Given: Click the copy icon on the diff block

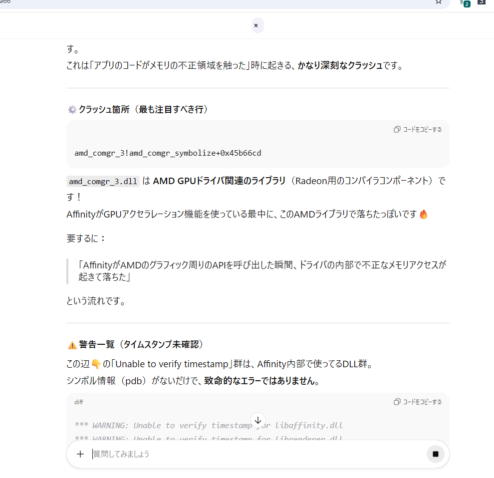Looking at the screenshot, I should (397, 402).
